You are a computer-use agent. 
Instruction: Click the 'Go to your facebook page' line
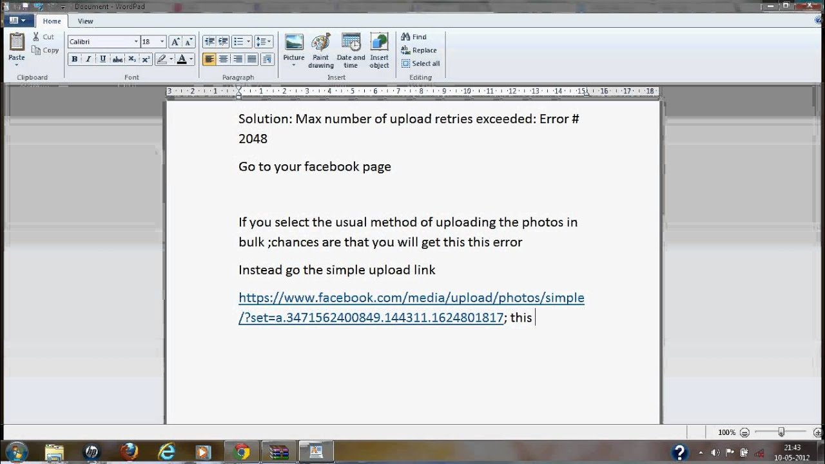tap(315, 166)
